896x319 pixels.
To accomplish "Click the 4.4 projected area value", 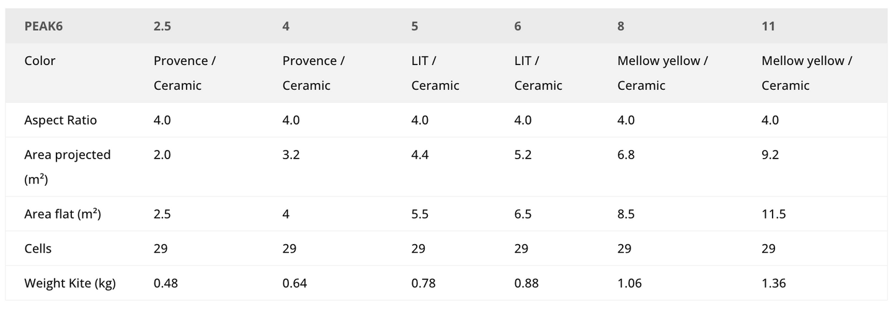I will [420, 155].
